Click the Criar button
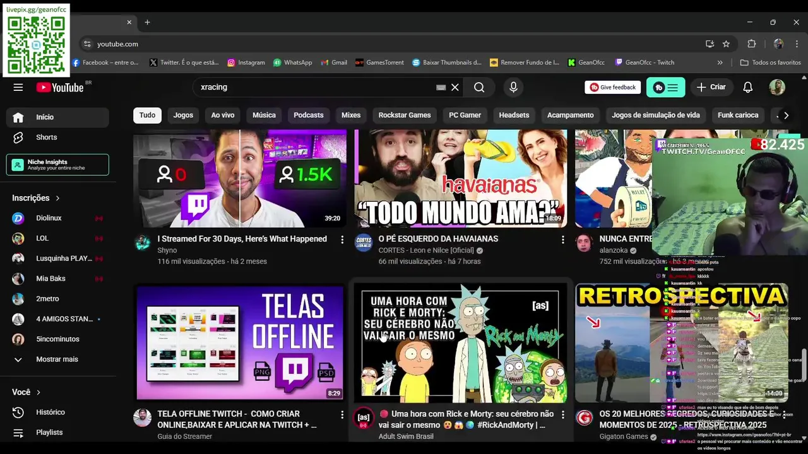The image size is (808, 454). click(711, 87)
